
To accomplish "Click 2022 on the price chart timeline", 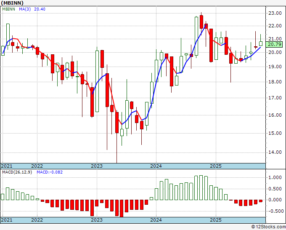I will [x=37, y=166].
